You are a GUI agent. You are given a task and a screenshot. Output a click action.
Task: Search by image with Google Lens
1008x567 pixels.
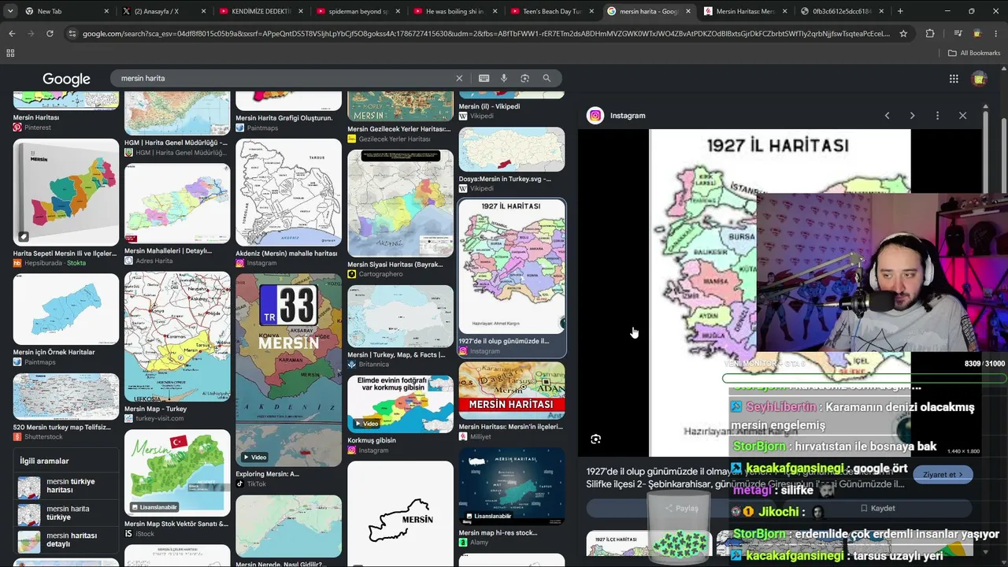(524, 78)
